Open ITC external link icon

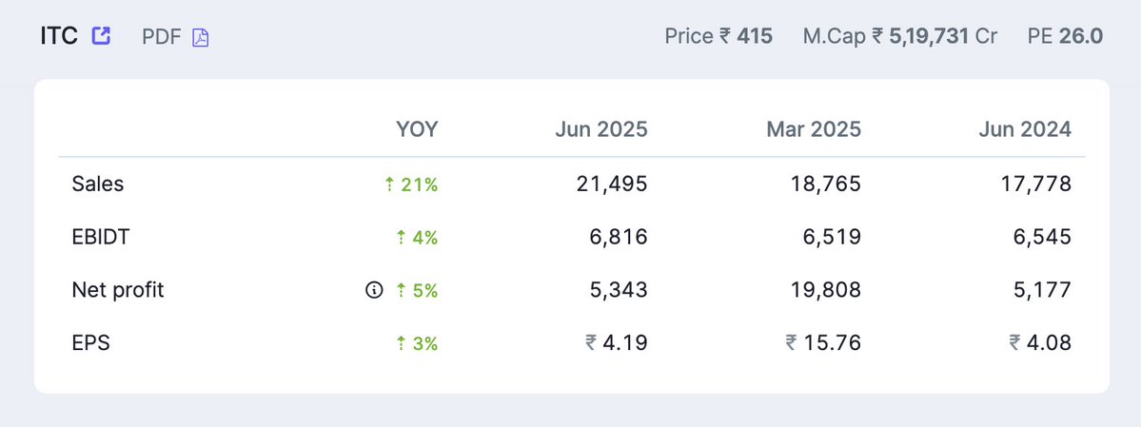(x=101, y=35)
